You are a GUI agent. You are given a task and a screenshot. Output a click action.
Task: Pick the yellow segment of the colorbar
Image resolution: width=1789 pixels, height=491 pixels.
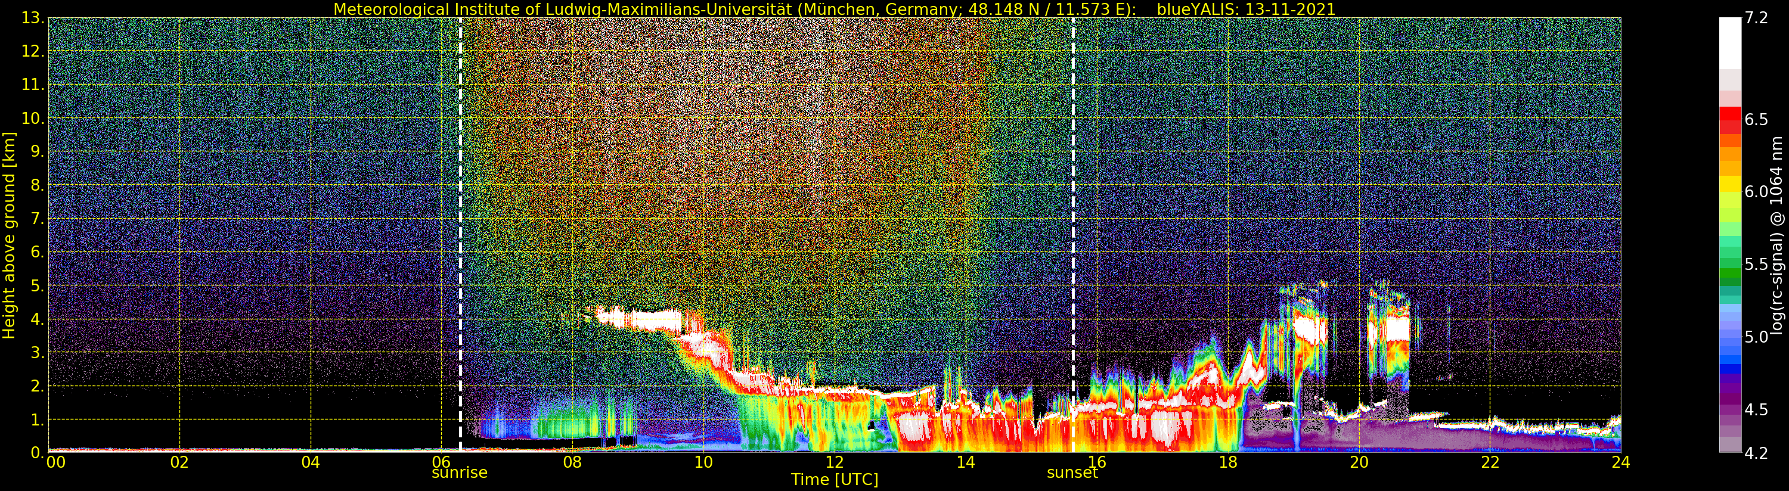pyautogui.click(x=1730, y=184)
